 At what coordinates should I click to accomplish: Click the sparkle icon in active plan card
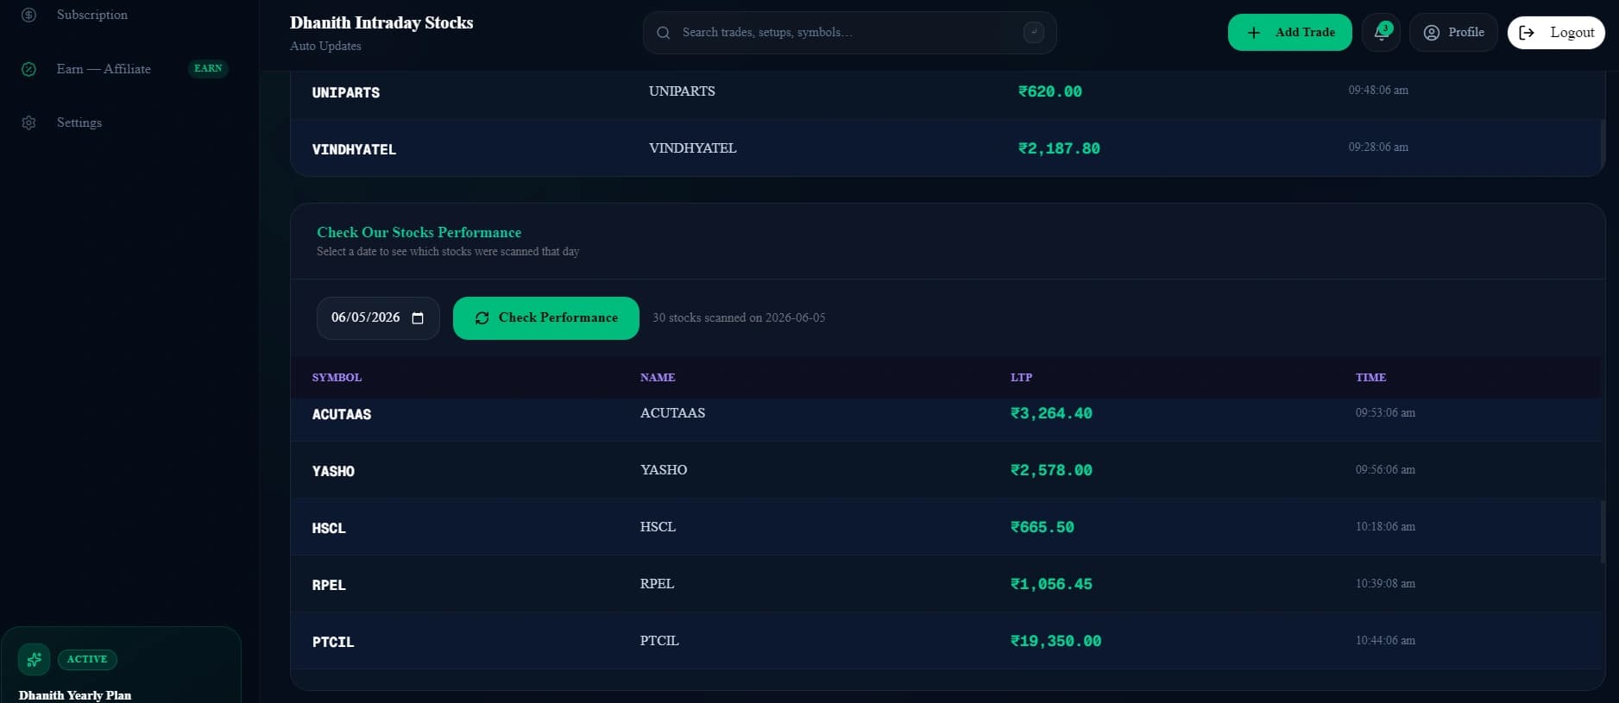coord(34,660)
